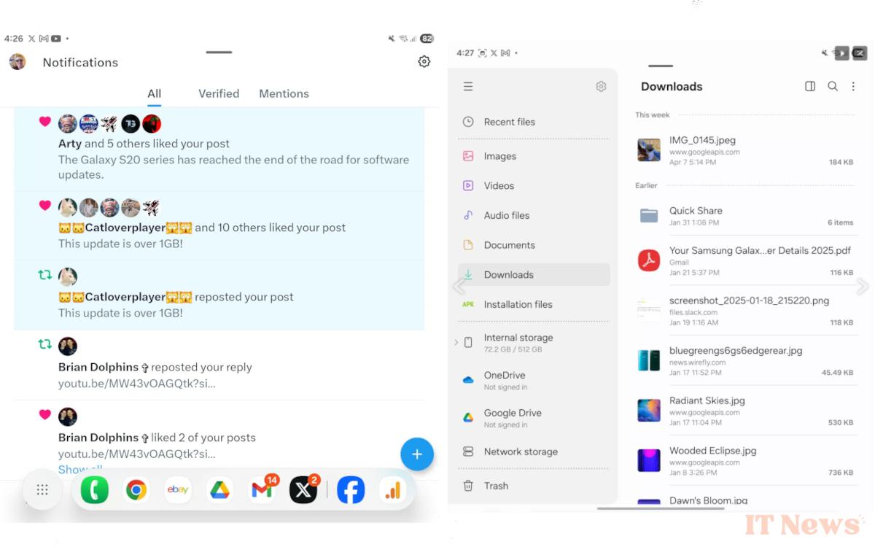
Task: Open Gmail with 14 unread badge
Action: (x=262, y=489)
